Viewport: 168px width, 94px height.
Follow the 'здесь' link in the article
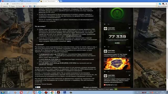pyautogui.click(x=69, y=41)
